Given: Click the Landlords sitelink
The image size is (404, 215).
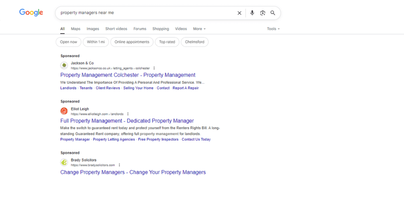Looking at the screenshot, I should (68, 88).
